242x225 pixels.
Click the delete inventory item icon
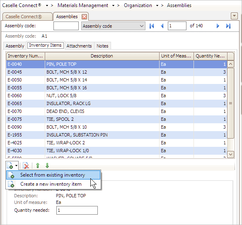click(x=26, y=166)
